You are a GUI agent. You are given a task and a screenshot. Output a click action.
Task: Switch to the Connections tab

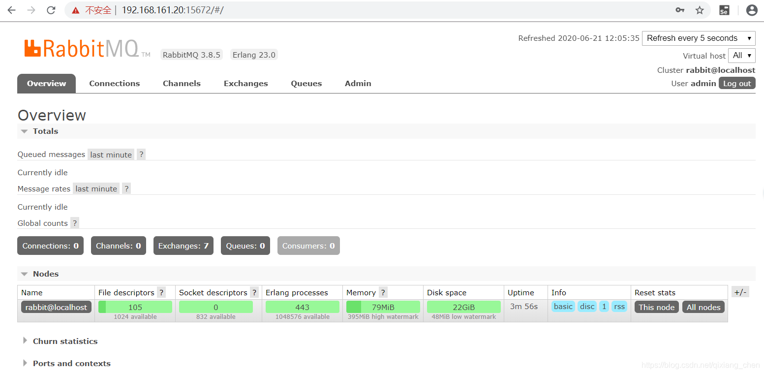[x=115, y=84]
